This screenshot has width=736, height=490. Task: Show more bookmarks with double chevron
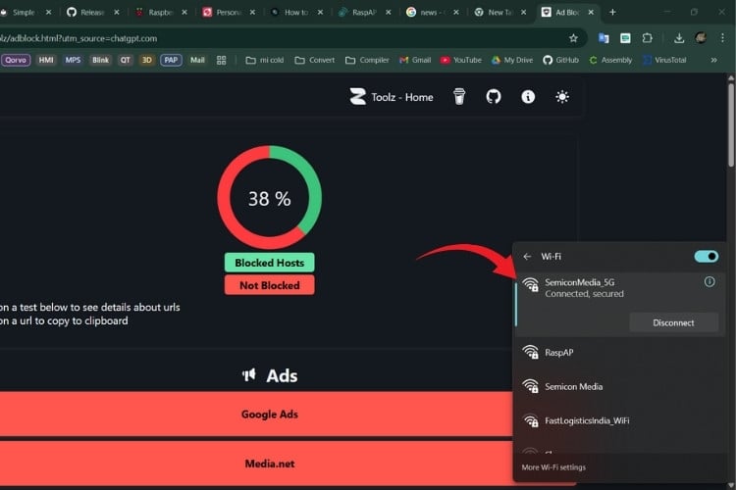coord(713,60)
